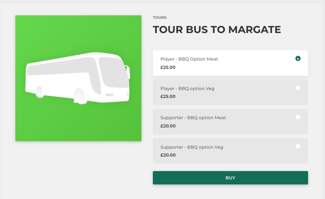This screenshot has width=325, height=199.
Task: Click the rear wheel of the bus graphic
Action: tap(39, 92)
